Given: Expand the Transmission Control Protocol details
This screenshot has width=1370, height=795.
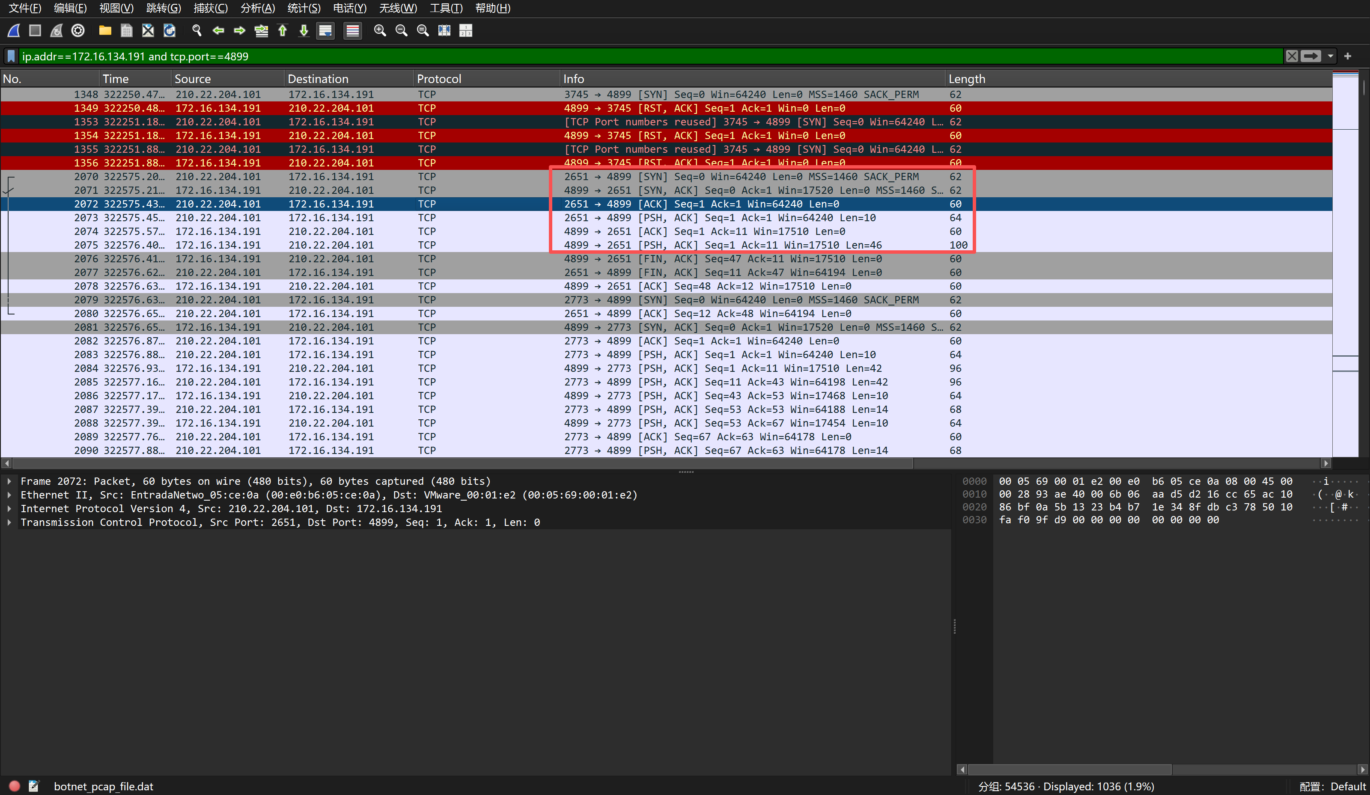Looking at the screenshot, I should tap(9, 522).
